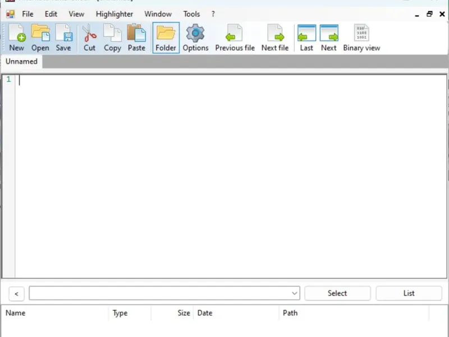Screen dimensions: 449x337
Task: Click the Select folder button
Action: (x=337, y=293)
